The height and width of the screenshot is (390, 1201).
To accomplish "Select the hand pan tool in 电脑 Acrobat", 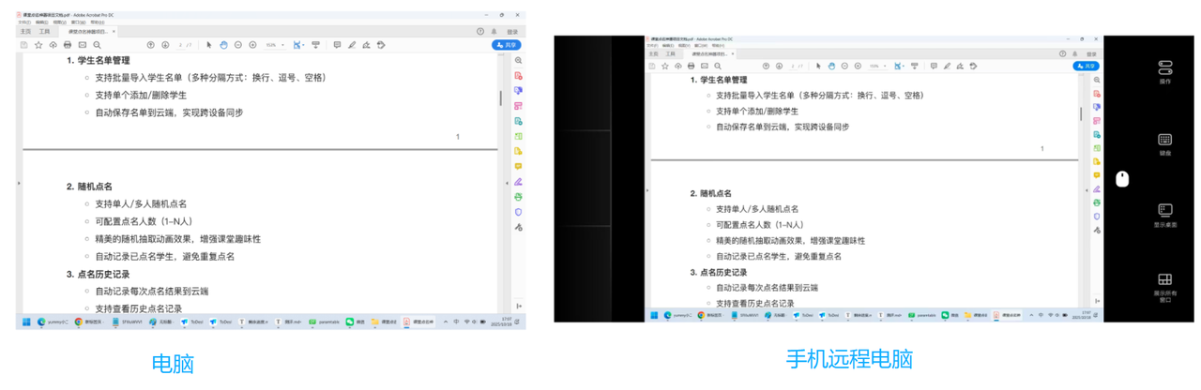I will coord(223,44).
